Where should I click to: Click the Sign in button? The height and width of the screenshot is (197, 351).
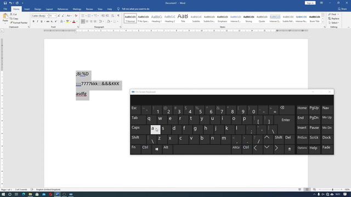click(310, 3)
